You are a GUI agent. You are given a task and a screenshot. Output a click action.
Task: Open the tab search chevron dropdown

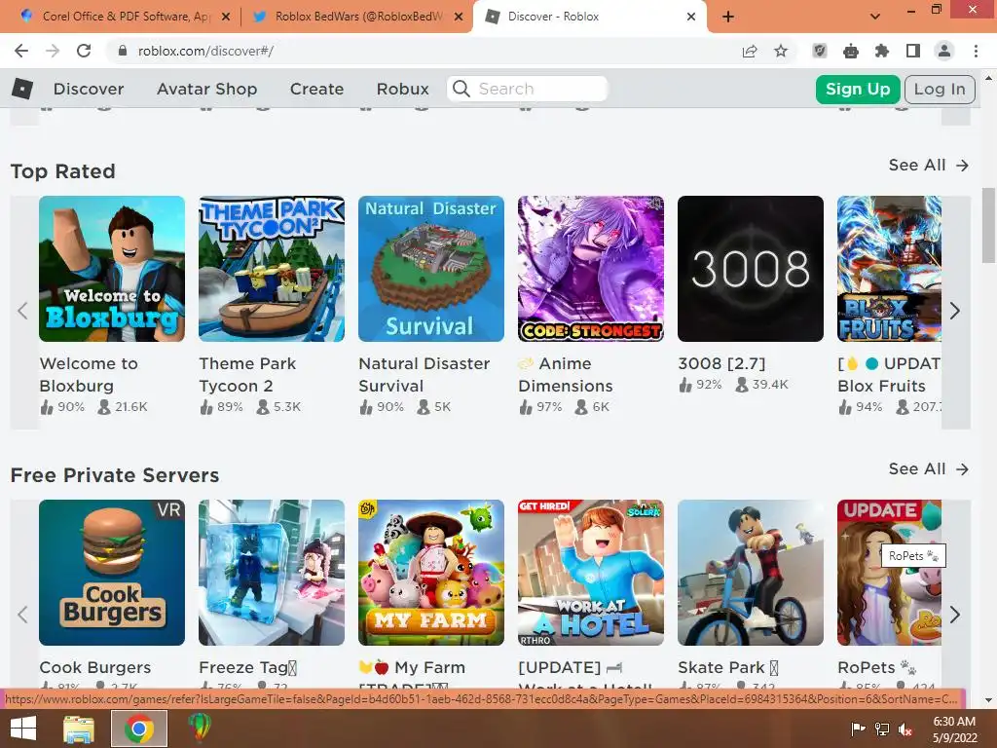tap(875, 17)
